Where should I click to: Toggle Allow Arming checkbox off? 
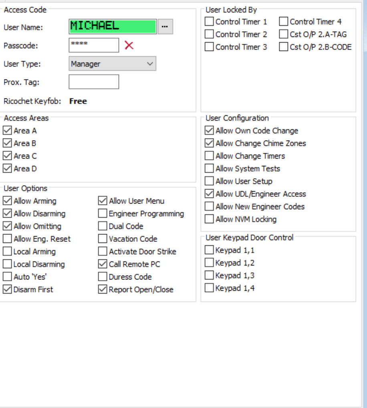point(7,201)
